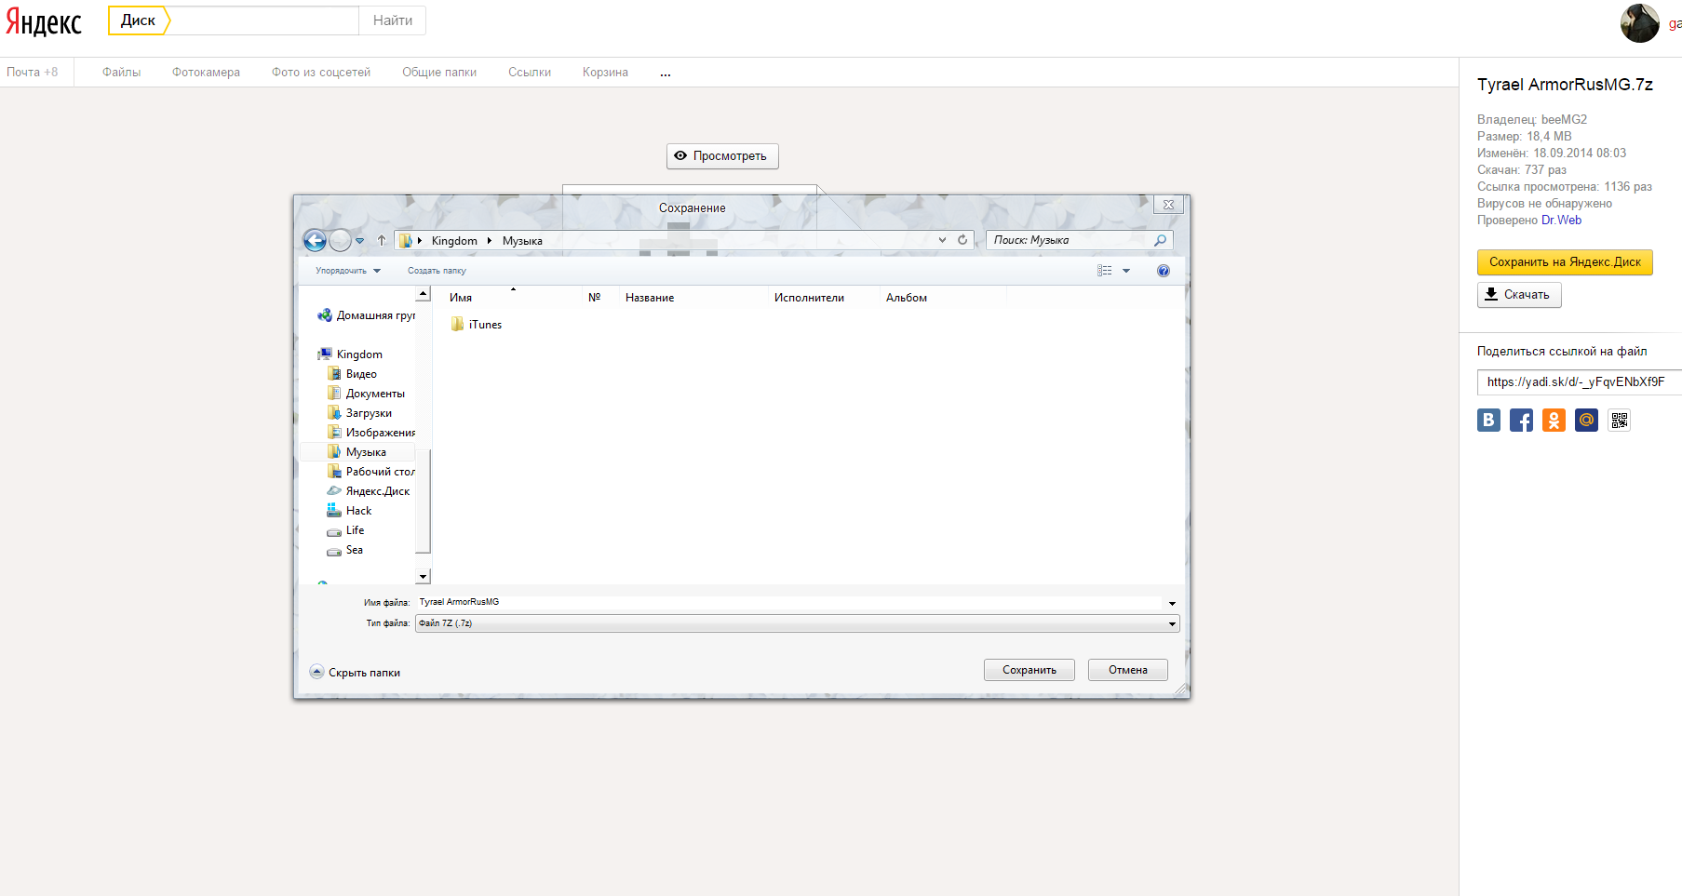Click the Скачать download button
This screenshot has height=896, width=1682.
pyautogui.click(x=1519, y=295)
